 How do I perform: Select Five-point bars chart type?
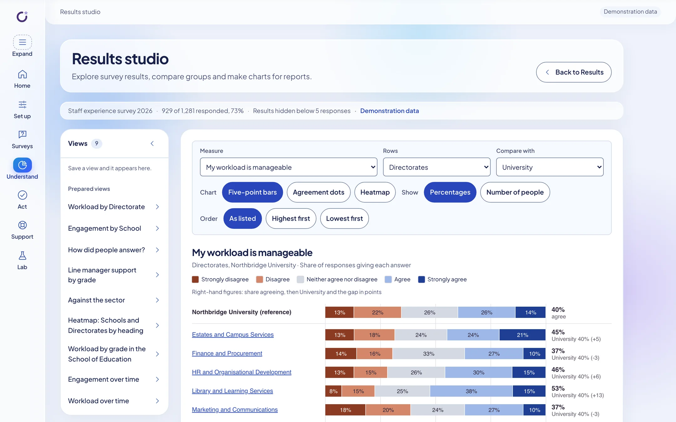(x=252, y=192)
